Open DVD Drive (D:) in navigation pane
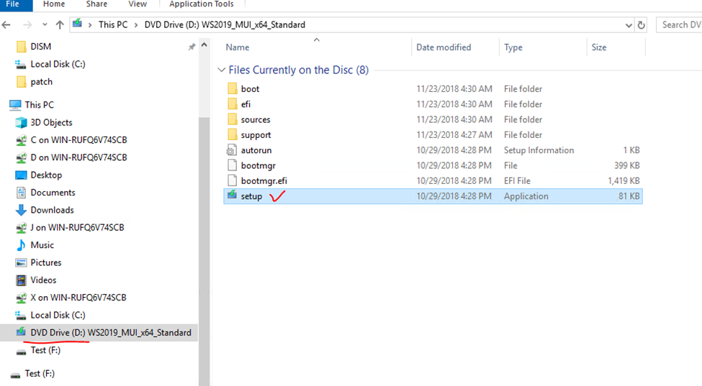The image size is (702, 386). point(110,333)
